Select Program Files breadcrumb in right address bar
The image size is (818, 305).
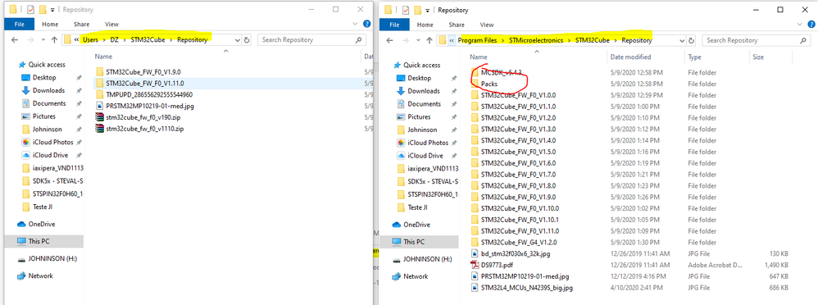(x=477, y=40)
